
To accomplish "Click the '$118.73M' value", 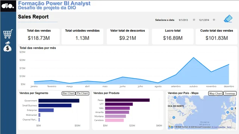I will click(x=39, y=38).
